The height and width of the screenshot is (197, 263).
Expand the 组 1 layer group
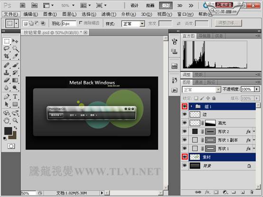click(x=191, y=106)
